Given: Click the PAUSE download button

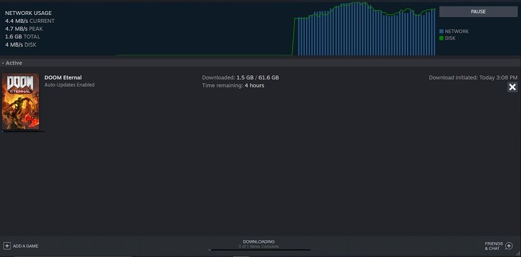Looking at the screenshot, I should [478, 12].
